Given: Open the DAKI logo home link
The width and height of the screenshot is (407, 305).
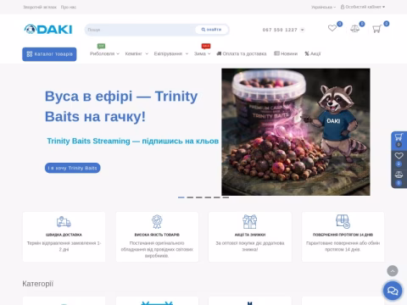Looking at the screenshot, I should tap(48, 30).
